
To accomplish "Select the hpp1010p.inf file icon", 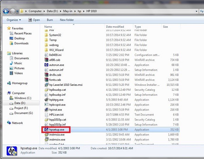I will click(x=46, y=125).
